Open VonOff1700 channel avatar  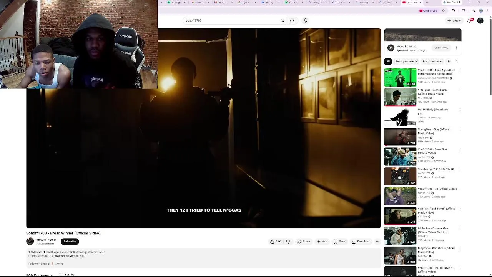(30, 241)
